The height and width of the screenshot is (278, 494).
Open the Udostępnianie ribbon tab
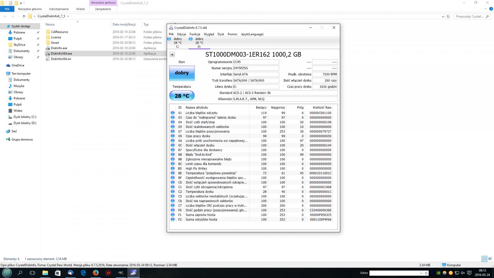(59, 9)
